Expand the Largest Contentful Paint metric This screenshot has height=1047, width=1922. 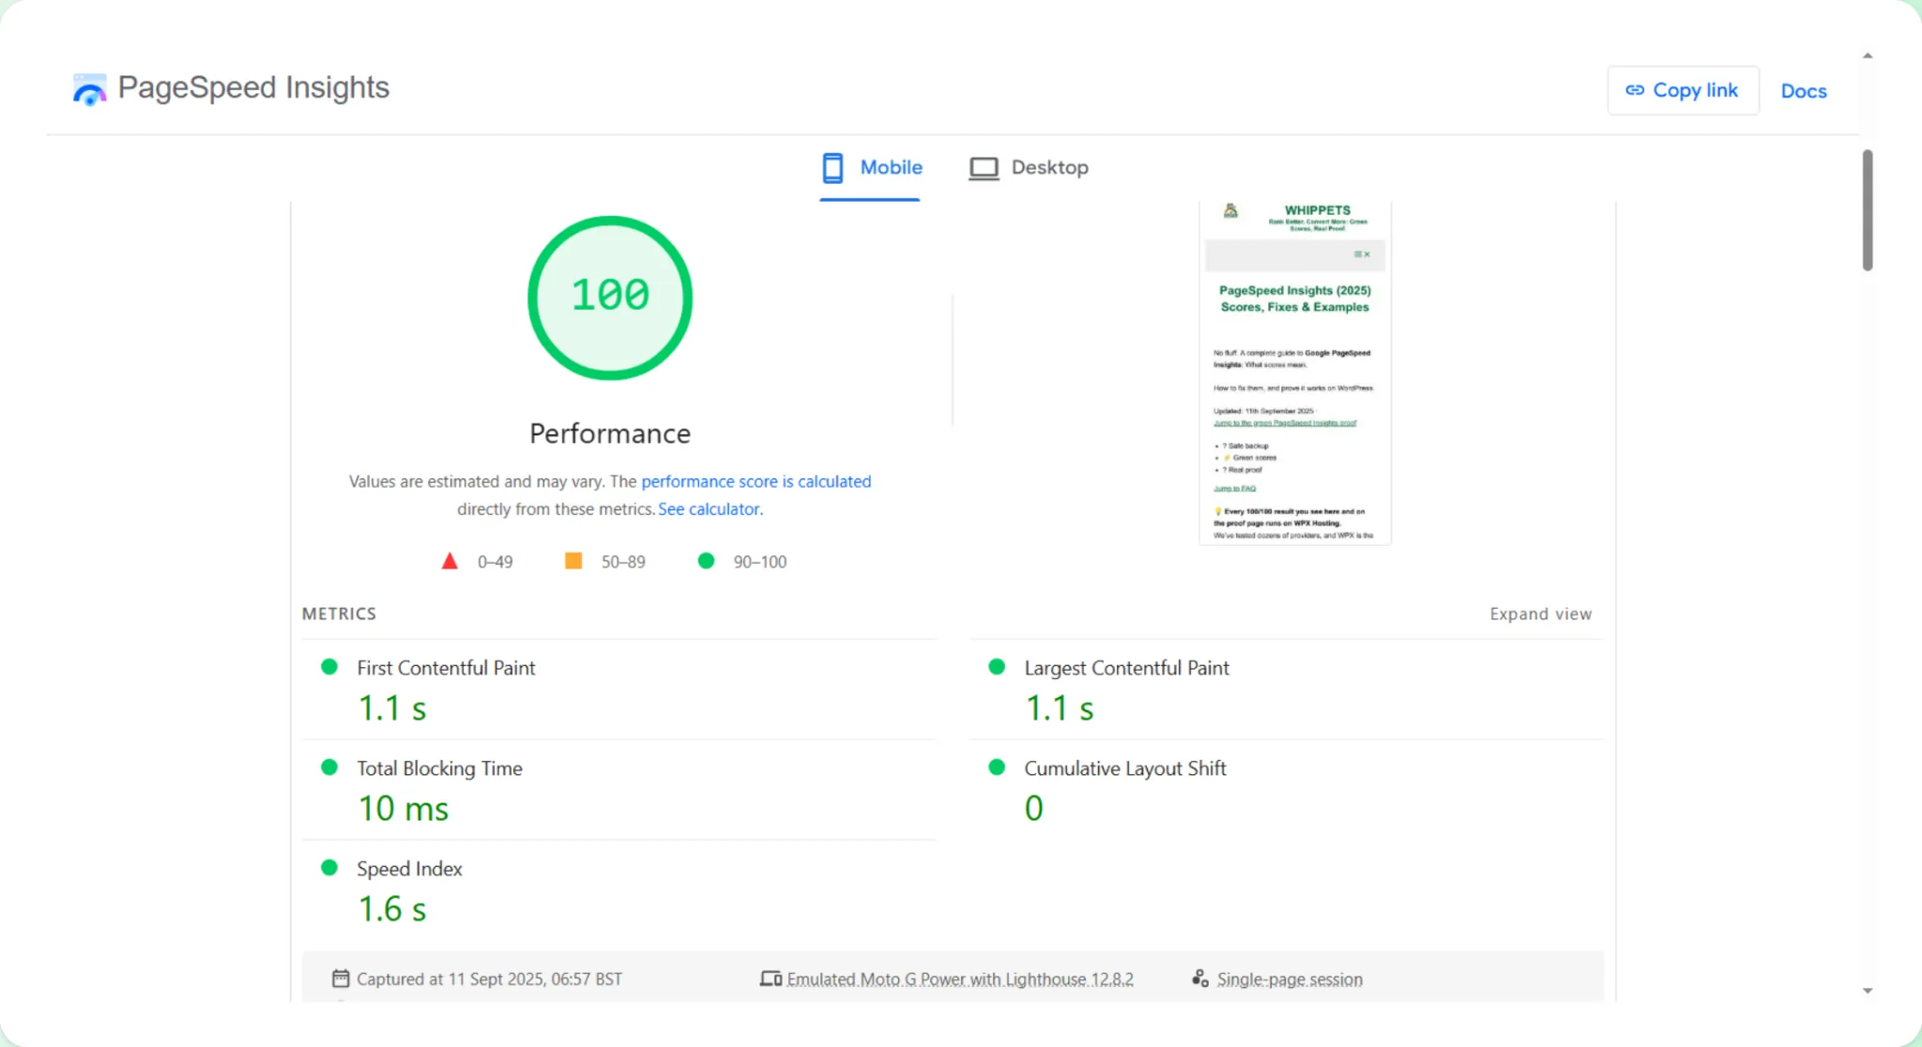1126,668
